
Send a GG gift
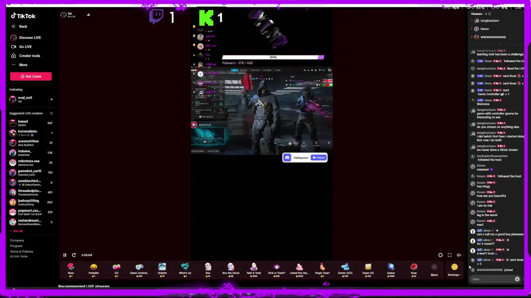click(117, 269)
